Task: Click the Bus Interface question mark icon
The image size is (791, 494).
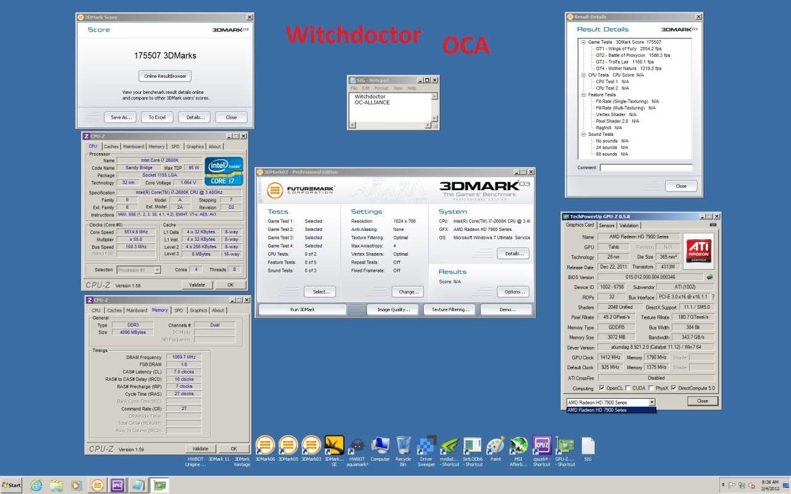Action: point(713,297)
